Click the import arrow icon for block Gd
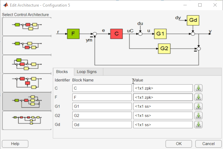 (x=198, y=125)
